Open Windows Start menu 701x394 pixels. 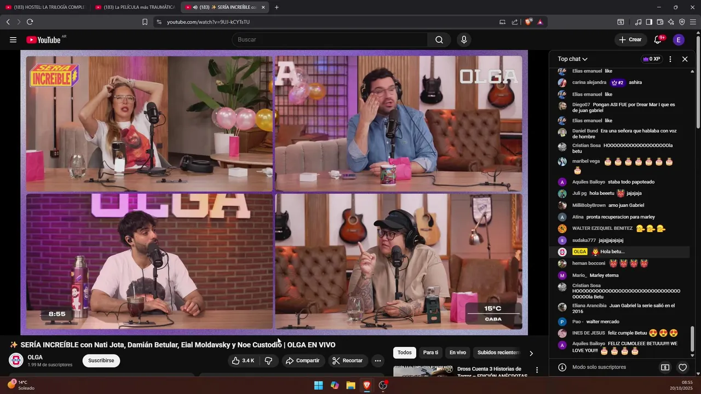(x=318, y=385)
